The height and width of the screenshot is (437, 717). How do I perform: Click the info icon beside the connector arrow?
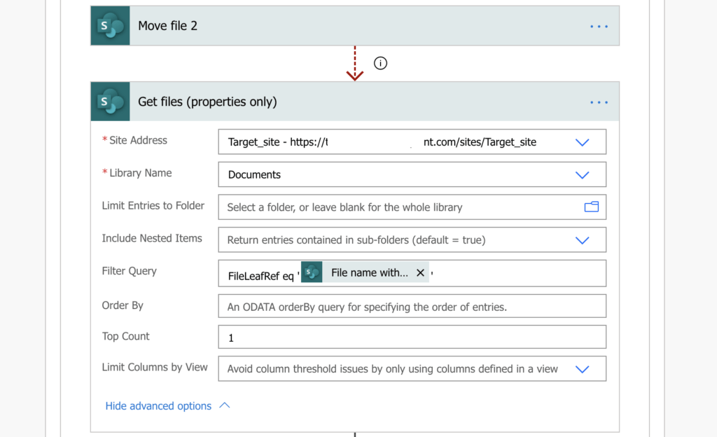coord(380,63)
